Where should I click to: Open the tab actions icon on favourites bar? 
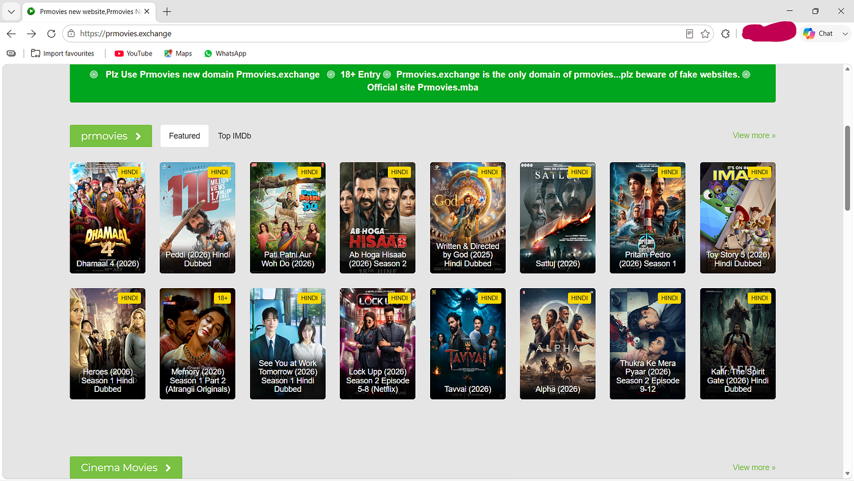pos(11,53)
